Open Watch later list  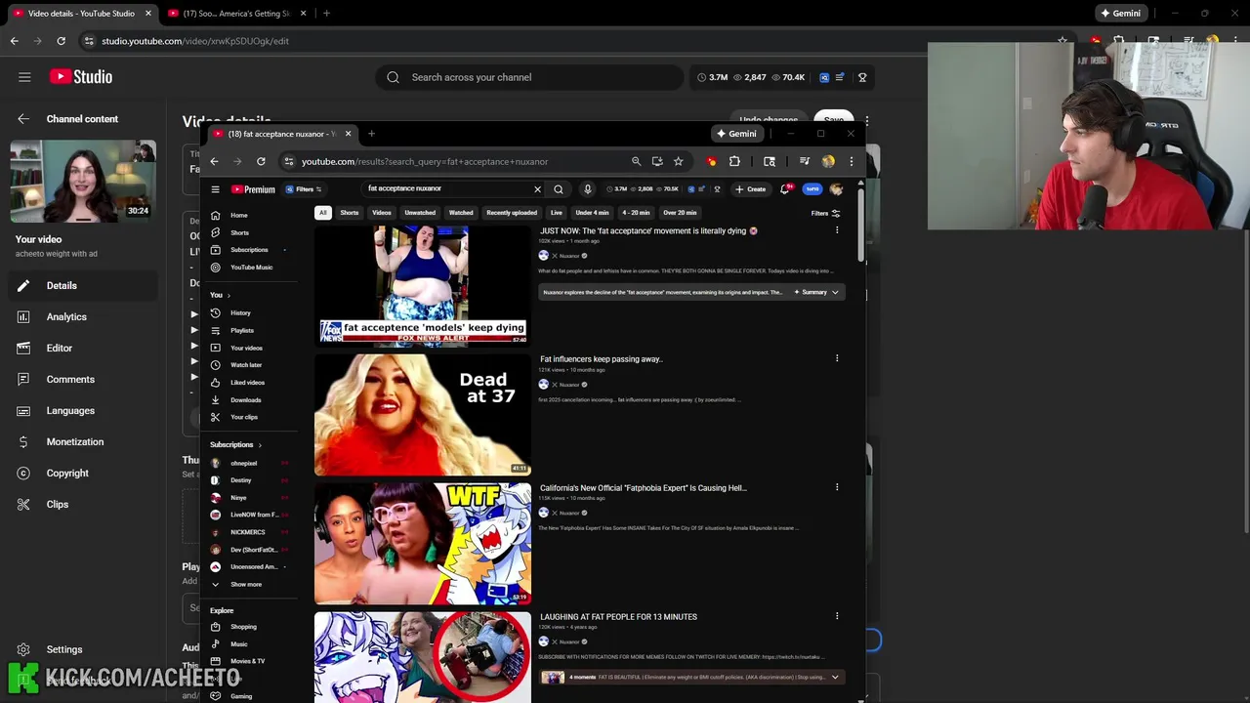point(246,365)
